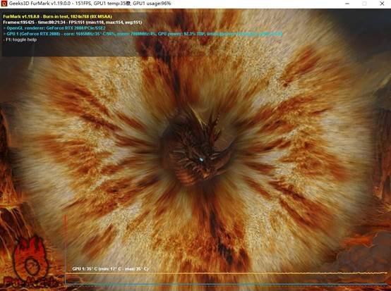This screenshot has width=391, height=291.
Task: Click the 'OpenGL renderer: GeForce RTX' line
Action: click(x=54, y=28)
